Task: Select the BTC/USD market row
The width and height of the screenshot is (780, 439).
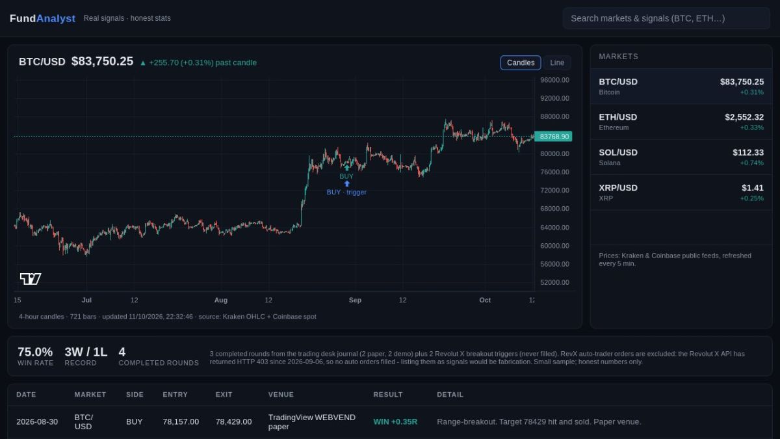Action: tap(681, 86)
